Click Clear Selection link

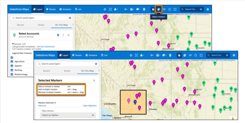tap(90, 106)
